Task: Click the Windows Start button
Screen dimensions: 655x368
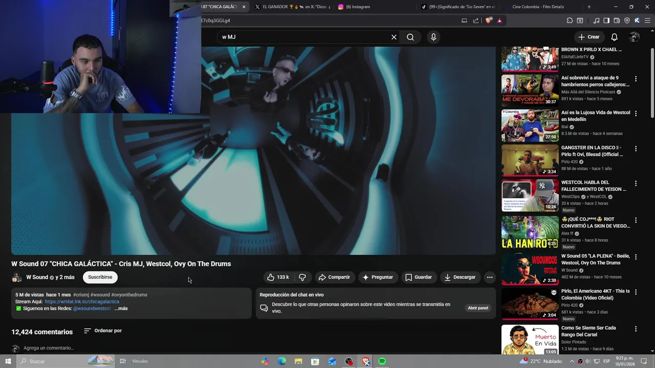Action: coord(8,361)
